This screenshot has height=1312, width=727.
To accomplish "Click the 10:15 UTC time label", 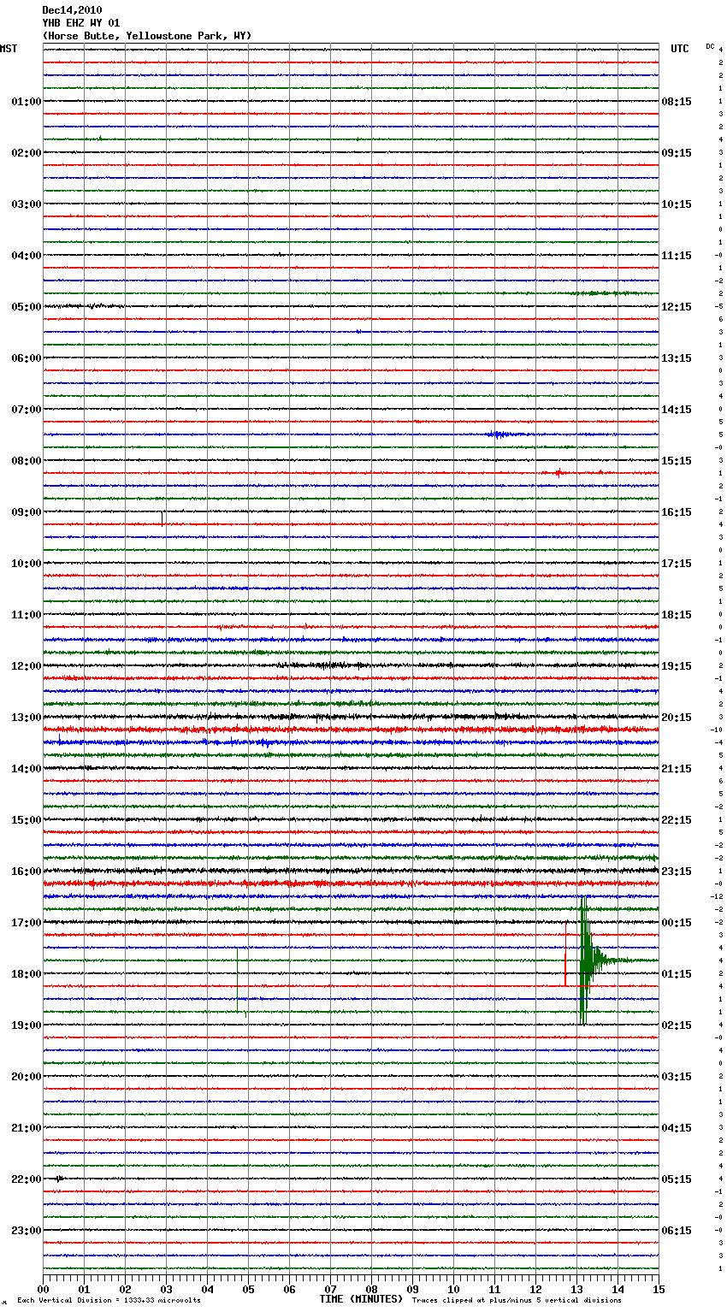I will (677, 204).
